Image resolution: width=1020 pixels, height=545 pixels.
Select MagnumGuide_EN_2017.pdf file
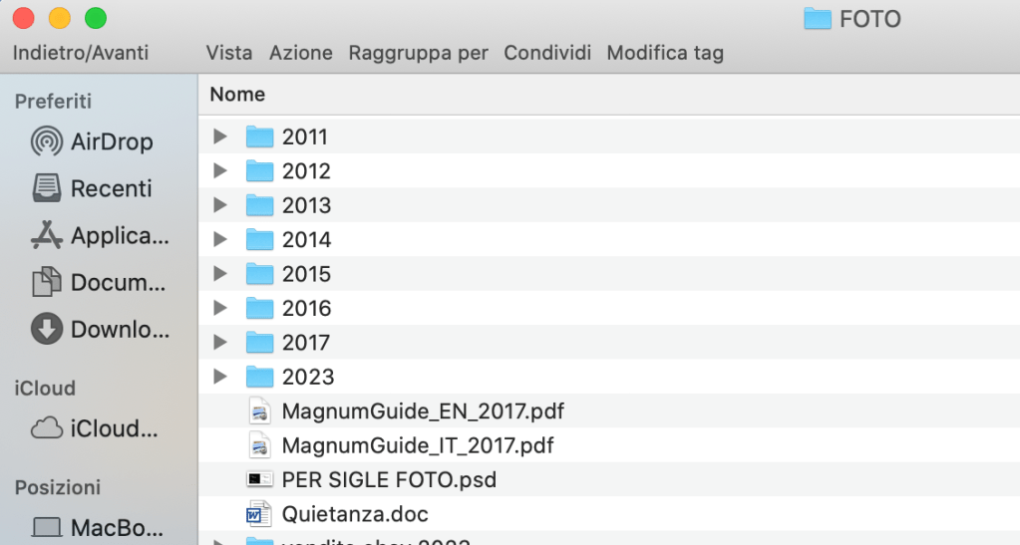[423, 411]
